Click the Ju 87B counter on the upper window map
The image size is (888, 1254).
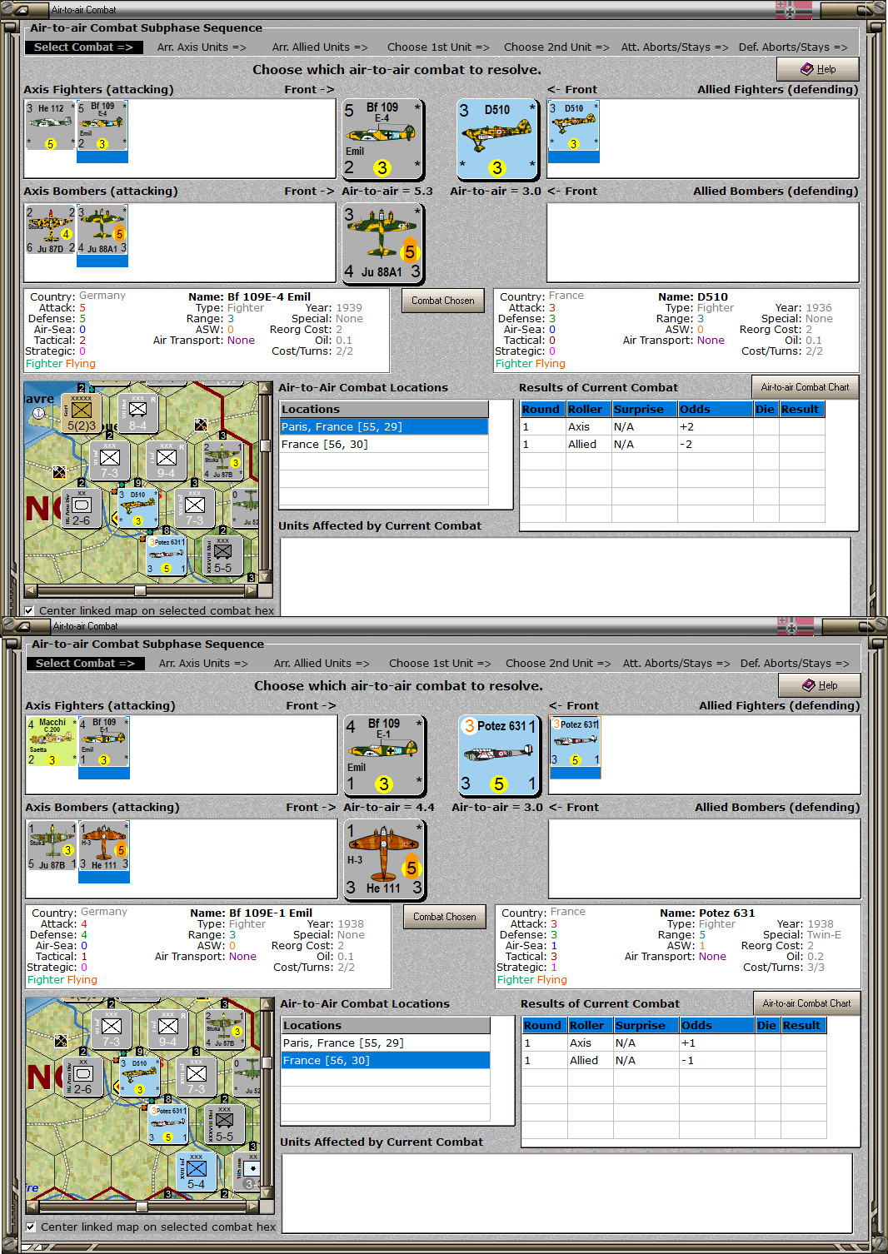pos(223,460)
